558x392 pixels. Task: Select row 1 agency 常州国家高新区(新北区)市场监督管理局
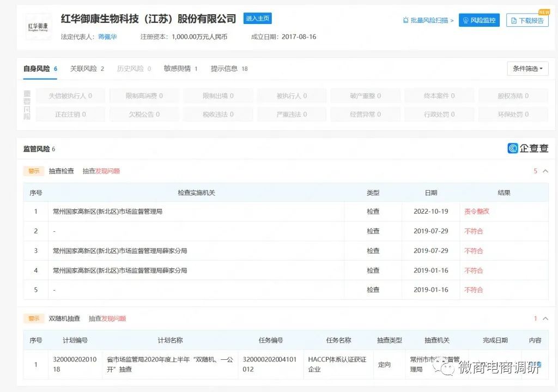[x=107, y=212]
